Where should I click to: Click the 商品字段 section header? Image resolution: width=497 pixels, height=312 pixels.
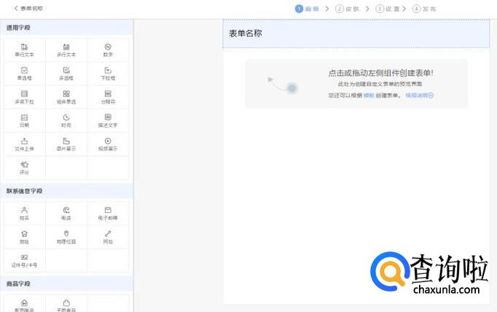point(66,284)
